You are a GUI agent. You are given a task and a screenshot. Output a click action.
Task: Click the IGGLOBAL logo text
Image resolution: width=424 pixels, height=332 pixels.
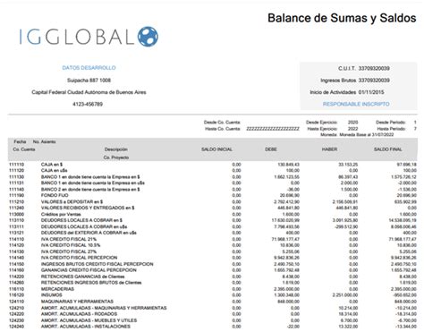coord(77,37)
